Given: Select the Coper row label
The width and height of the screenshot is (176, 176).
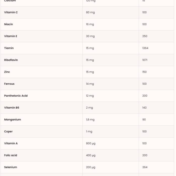Looking at the screenshot, I should [x=8, y=131].
